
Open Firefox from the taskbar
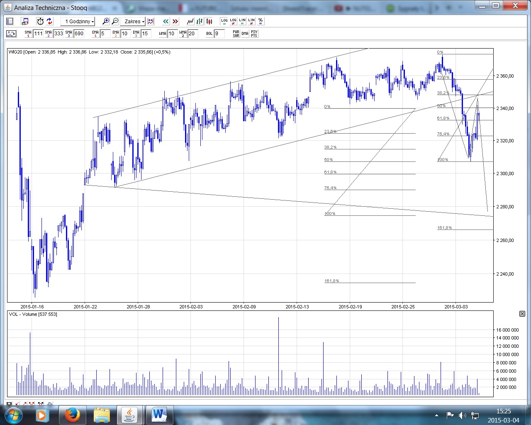(x=72, y=415)
